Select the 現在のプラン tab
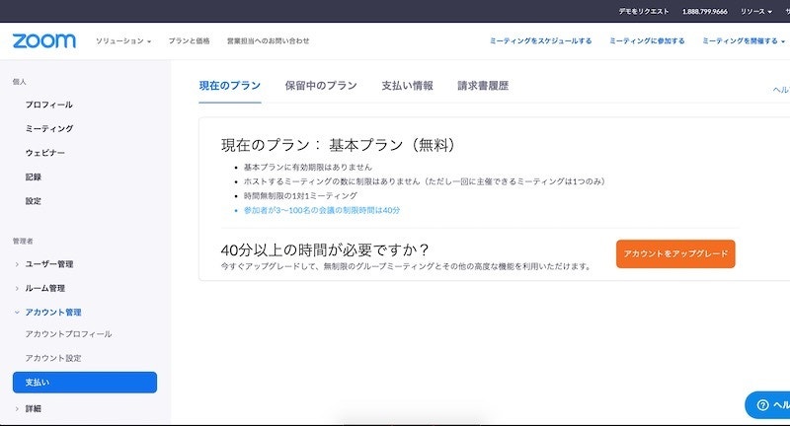The height and width of the screenshot is (426, 790). [229, 86]
